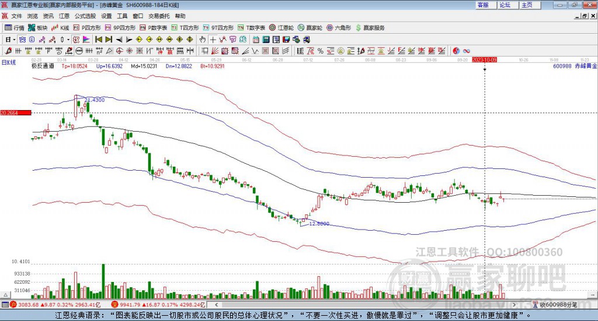Collapse the volume panel with up-arrow
The height and width of the screenshot is (321, 598).
pos(5,295)
